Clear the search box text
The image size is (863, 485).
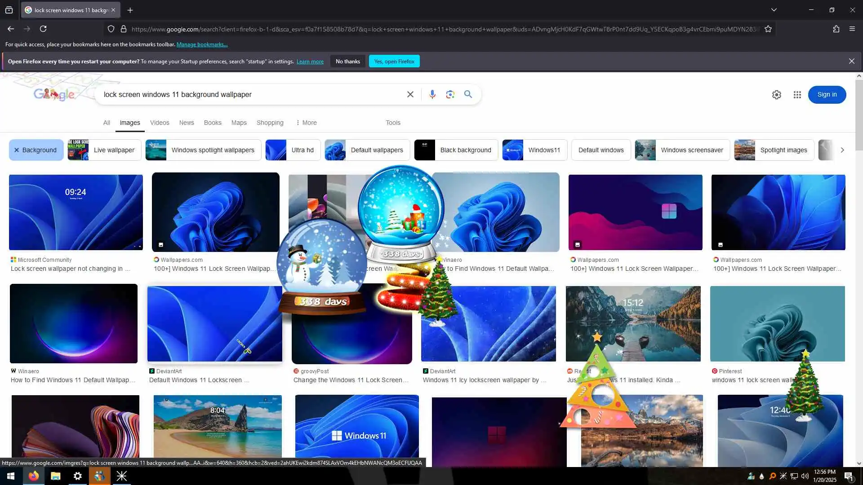[x=410, y=94]
